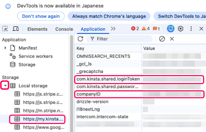Select the OMNISEARCH_RECENTS key row
The image size is (206, 132).
point(140,56)
